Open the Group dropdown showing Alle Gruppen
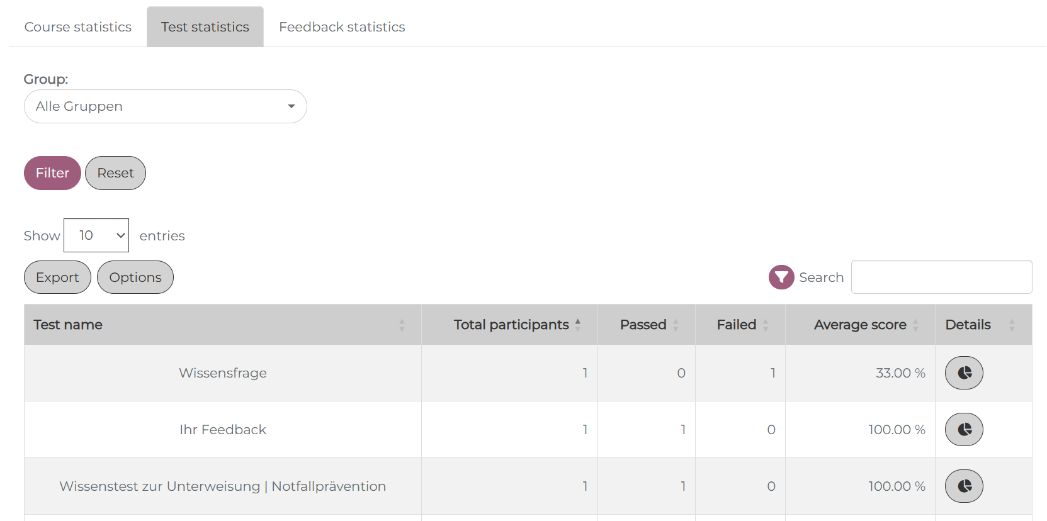The height and width of the screenshot is (521, 1047). coord(165,106)
